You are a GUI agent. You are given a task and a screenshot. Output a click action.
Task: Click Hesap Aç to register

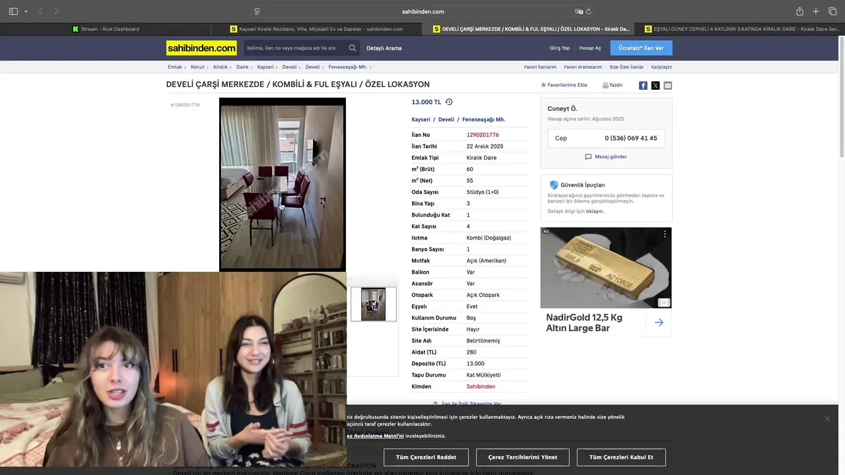pyautogui.click(x=590, y=48)
